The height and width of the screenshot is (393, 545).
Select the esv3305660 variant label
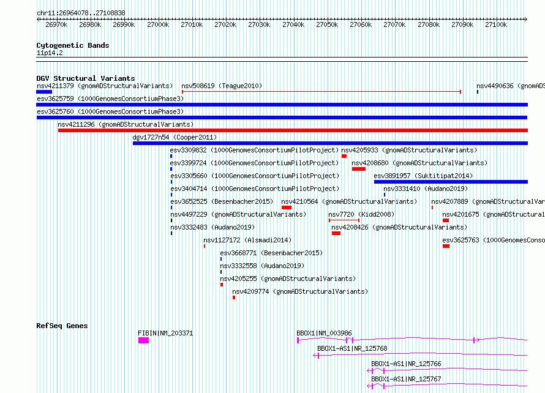(x=254, y=176)
